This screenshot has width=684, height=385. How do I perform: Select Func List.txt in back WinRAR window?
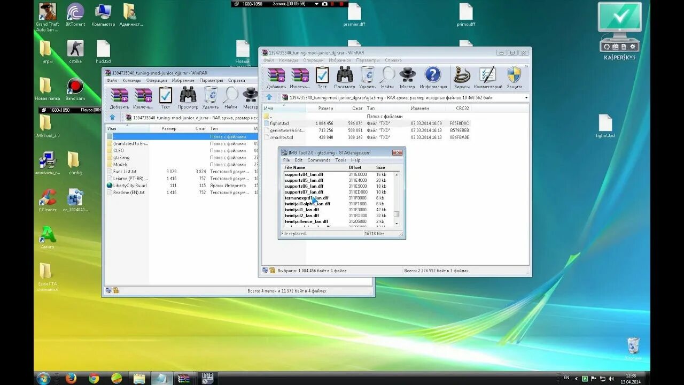click(x=125, y=171)
